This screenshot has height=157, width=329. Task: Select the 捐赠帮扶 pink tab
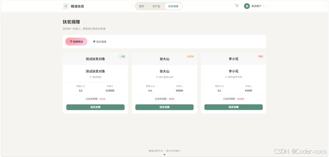(x=76, y=42)
